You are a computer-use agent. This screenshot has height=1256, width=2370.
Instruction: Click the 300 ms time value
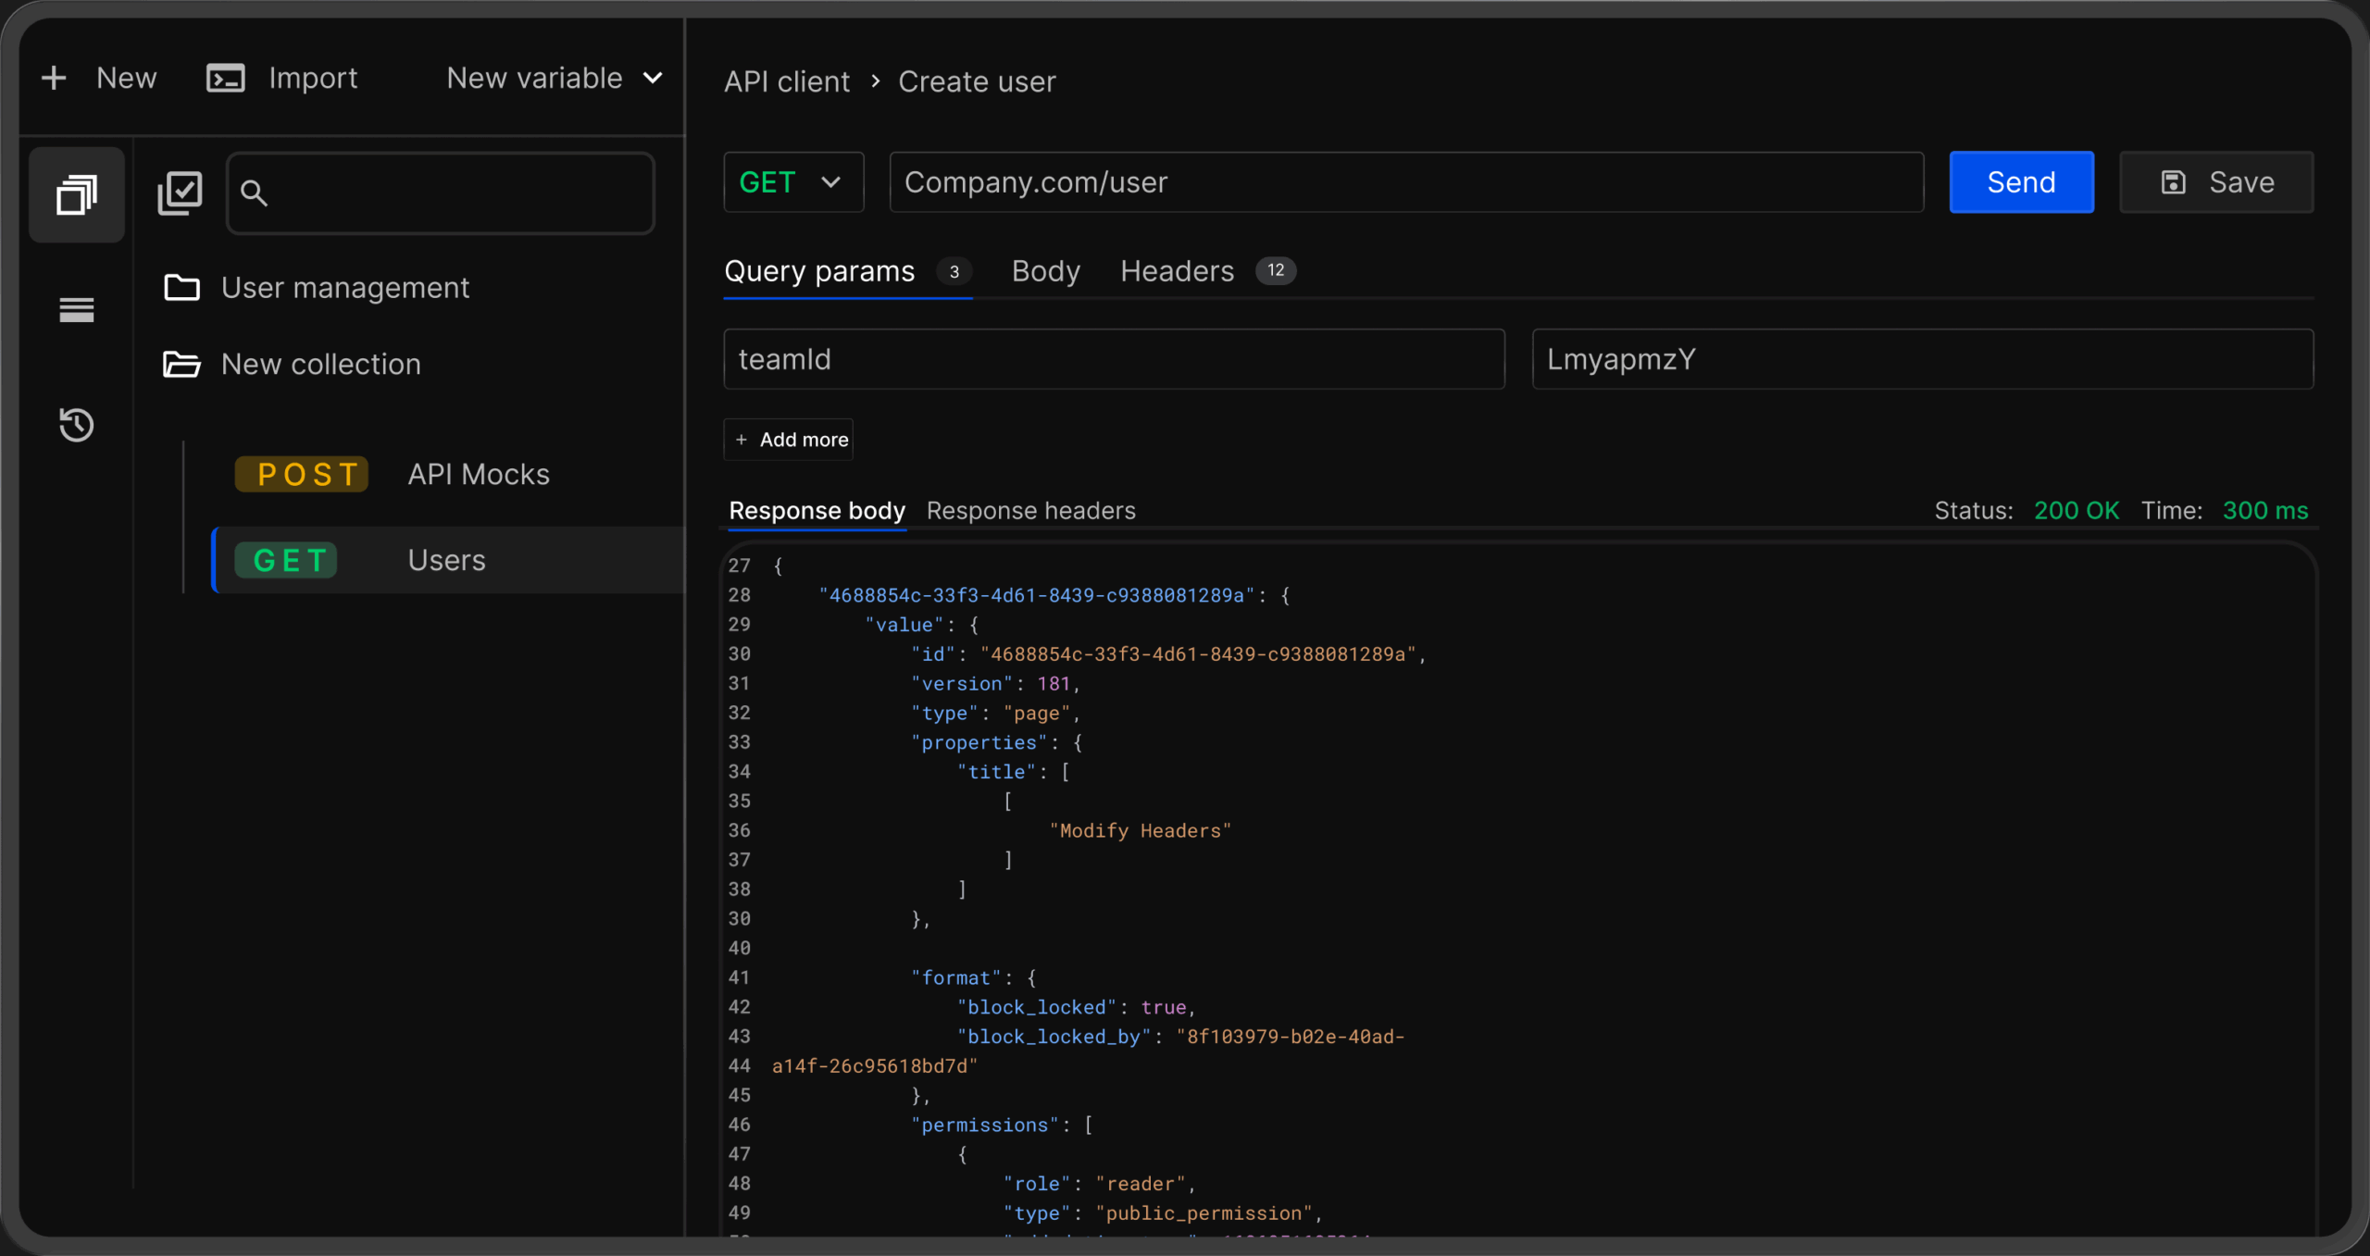pos(2264,511)
